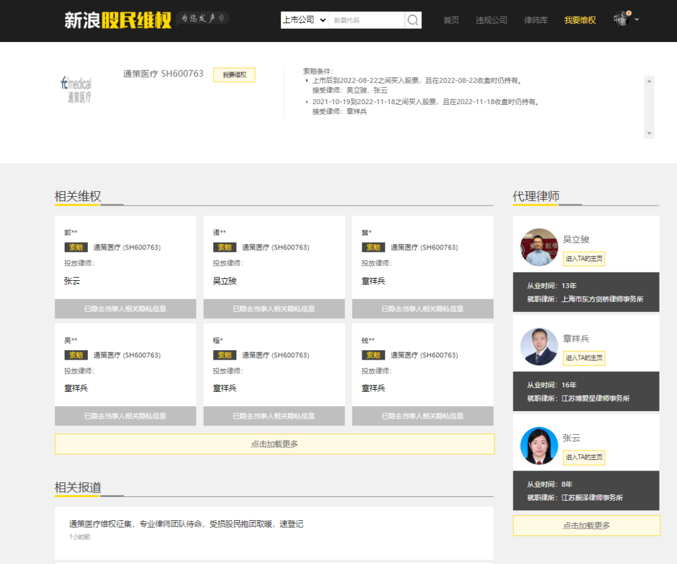Click the 相关报道 section heading
The width and height of the screenshot is (677, 564).
coord(78,488)
